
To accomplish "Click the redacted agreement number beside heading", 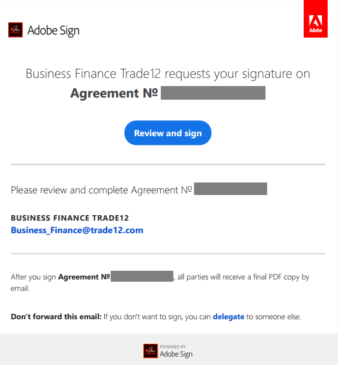I will (x=213, y=93).
